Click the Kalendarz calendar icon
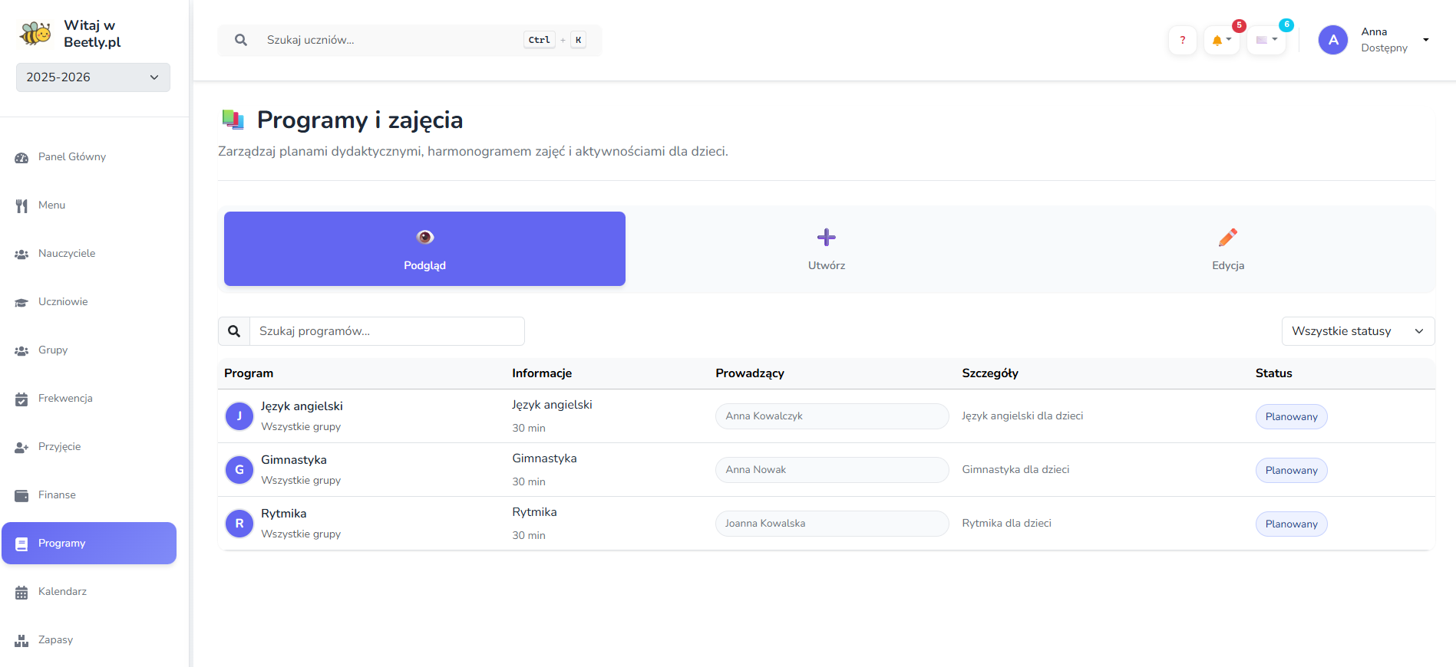1456x667 pixels. pyautogui.click(x=21, y=592)
